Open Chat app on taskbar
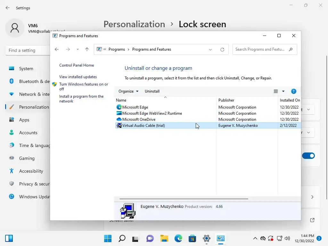328x246 pixels. click(x=150, y=238)
